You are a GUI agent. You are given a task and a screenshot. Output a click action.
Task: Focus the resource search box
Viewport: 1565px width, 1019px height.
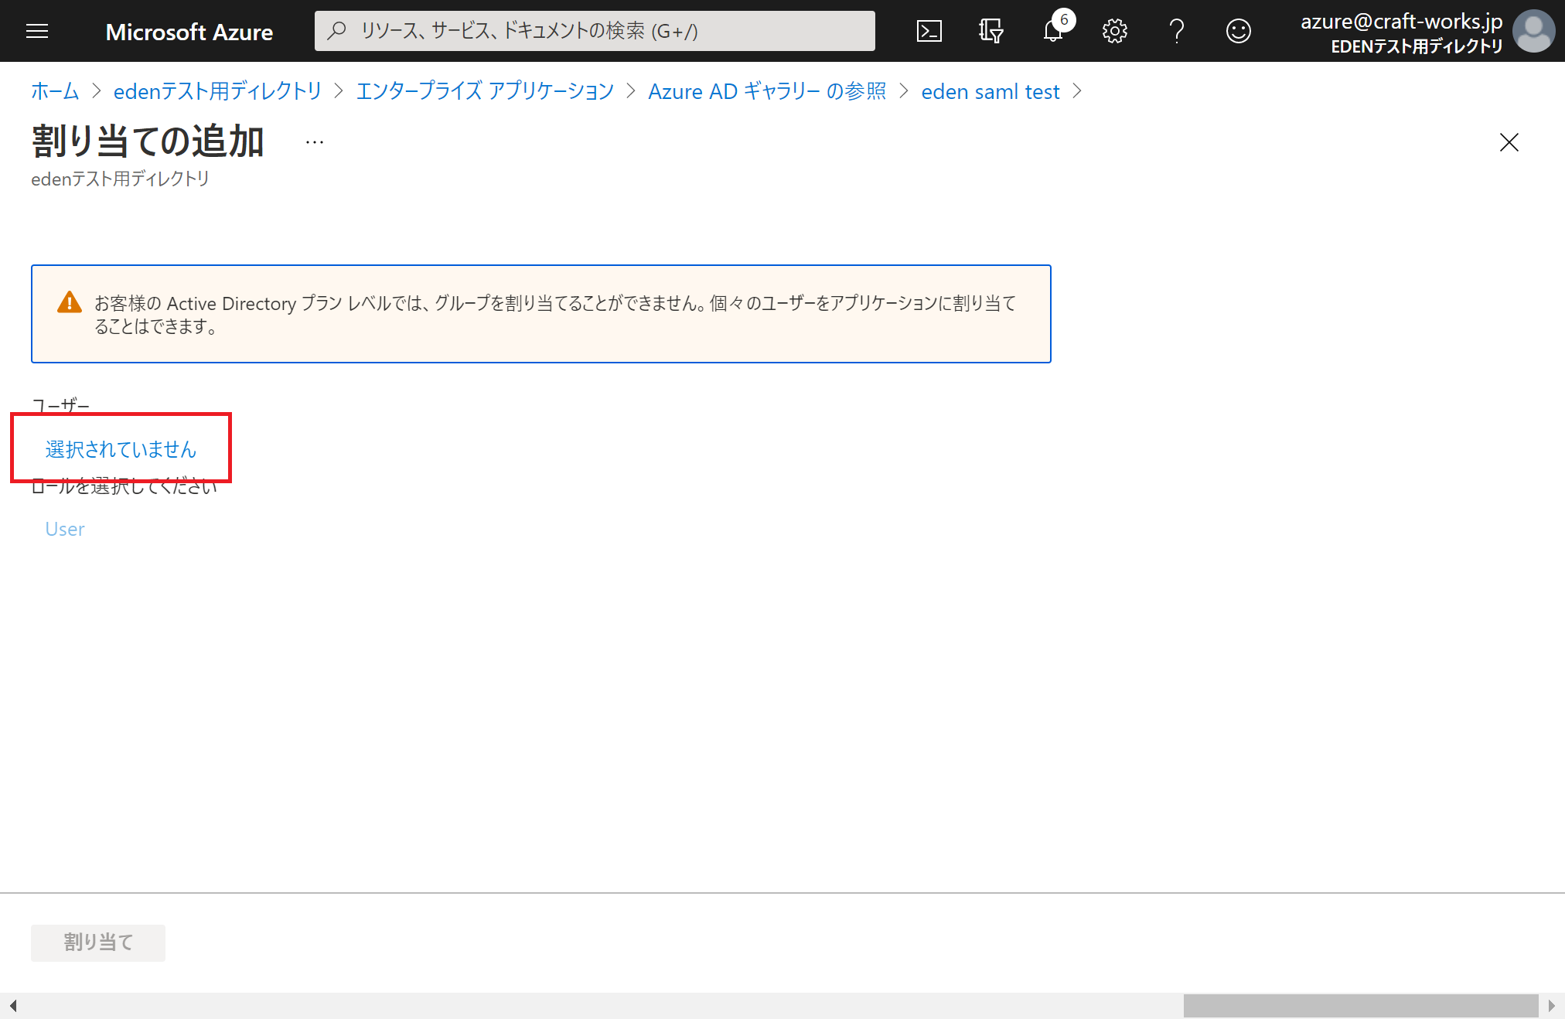click(x=595, y=31)
